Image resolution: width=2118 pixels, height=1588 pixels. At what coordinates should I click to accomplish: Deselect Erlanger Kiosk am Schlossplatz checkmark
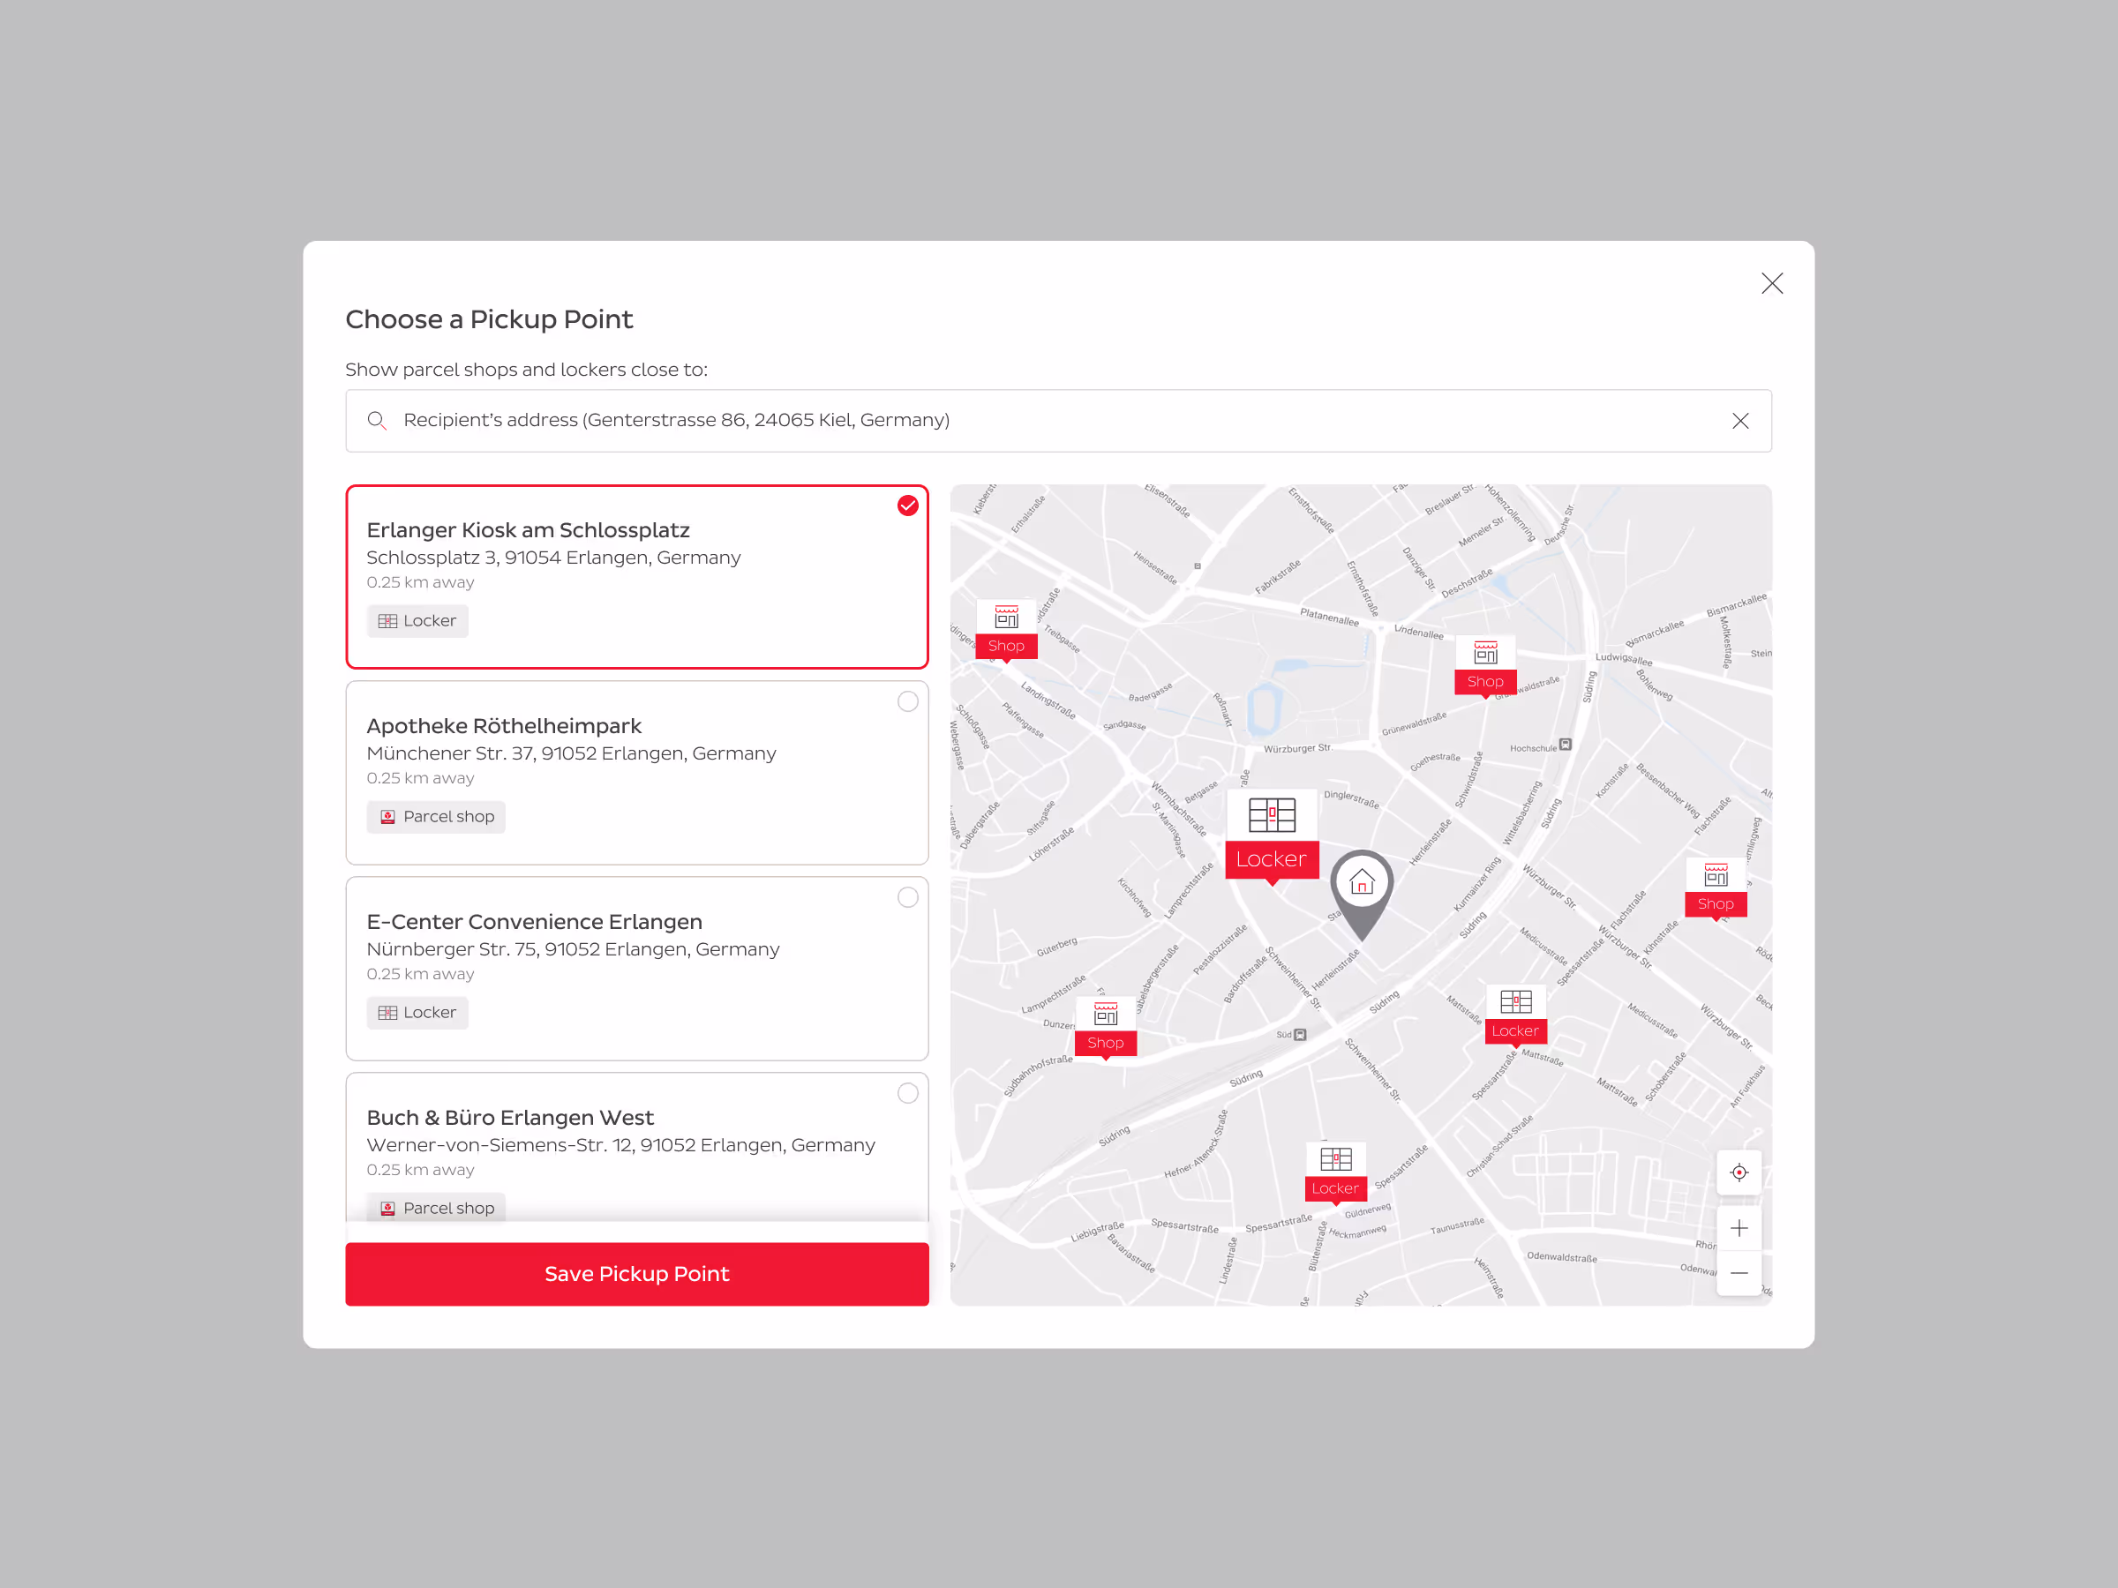[908, 506]
